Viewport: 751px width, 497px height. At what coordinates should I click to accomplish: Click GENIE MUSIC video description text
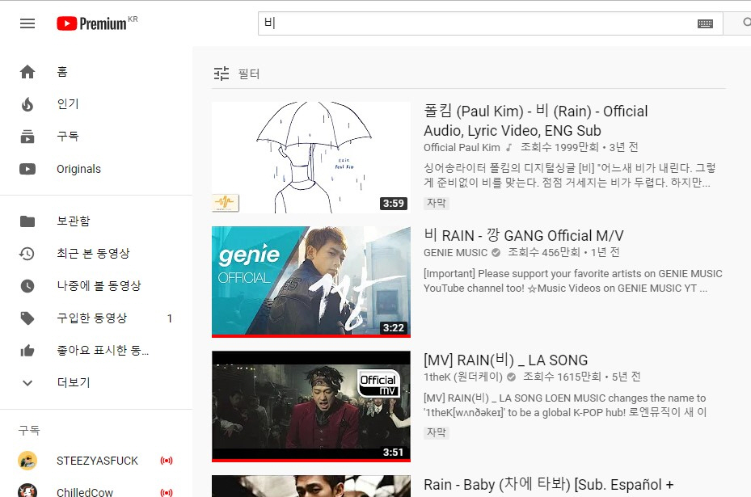[x=573, y=281]
